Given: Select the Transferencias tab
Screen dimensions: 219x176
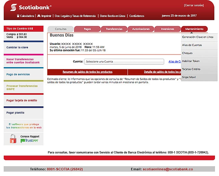Looking at the screenshot, I should click(x=114, y=29).
